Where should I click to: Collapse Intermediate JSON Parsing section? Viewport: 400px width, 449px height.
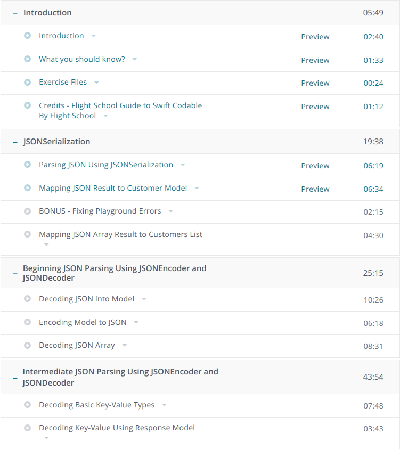point(15,378)
